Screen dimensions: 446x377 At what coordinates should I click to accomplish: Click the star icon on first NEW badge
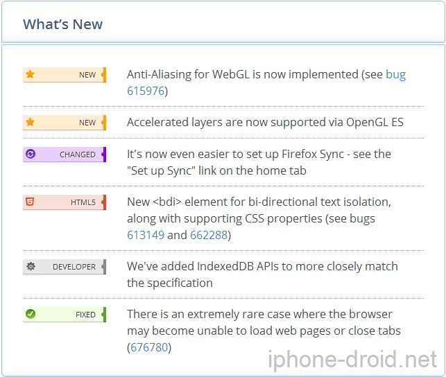click(30, 74)
